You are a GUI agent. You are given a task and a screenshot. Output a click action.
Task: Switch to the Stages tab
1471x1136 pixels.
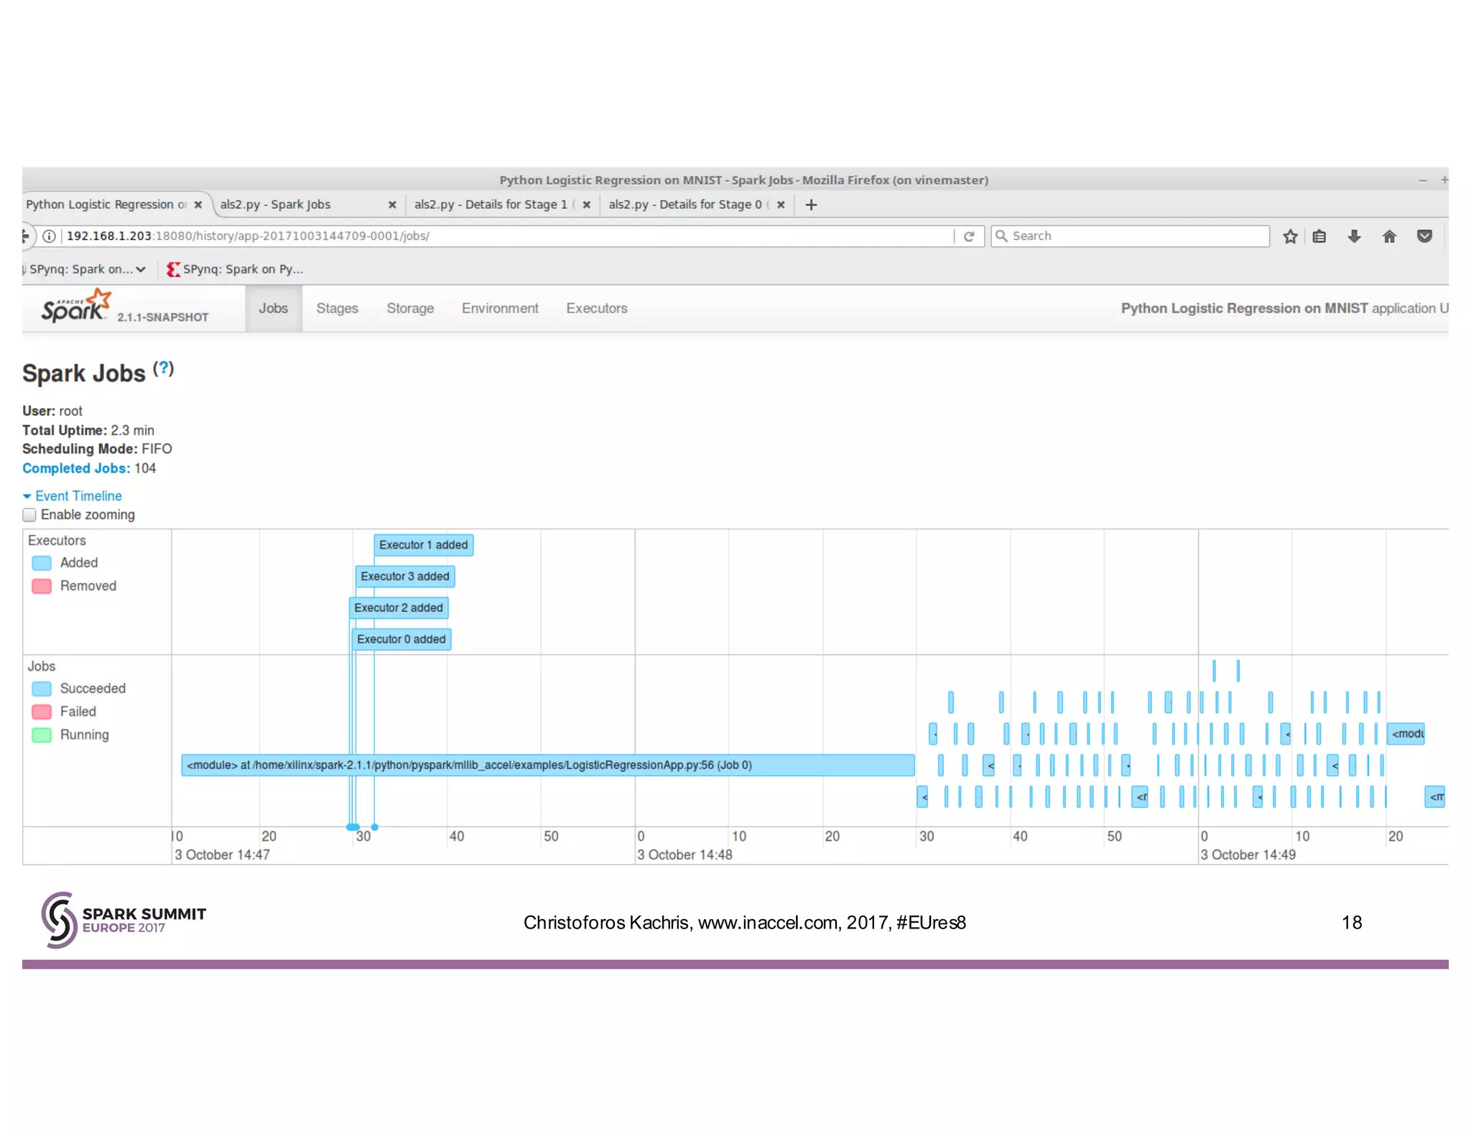click(337, 308)
